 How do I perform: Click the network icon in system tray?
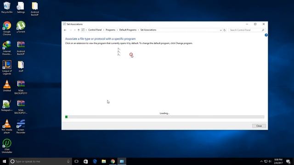(x=266, y=161)
